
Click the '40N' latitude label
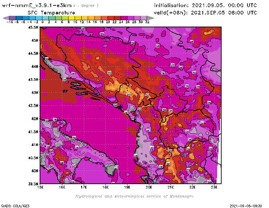[x=35, y=171]
